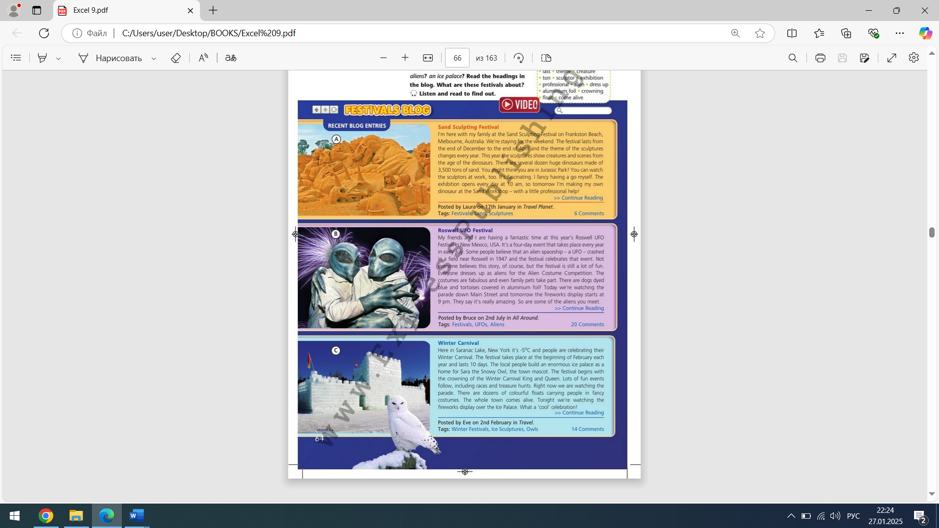Open the table of contents sidebar
This screenshot has width=939, height=528.
[16, 58]
